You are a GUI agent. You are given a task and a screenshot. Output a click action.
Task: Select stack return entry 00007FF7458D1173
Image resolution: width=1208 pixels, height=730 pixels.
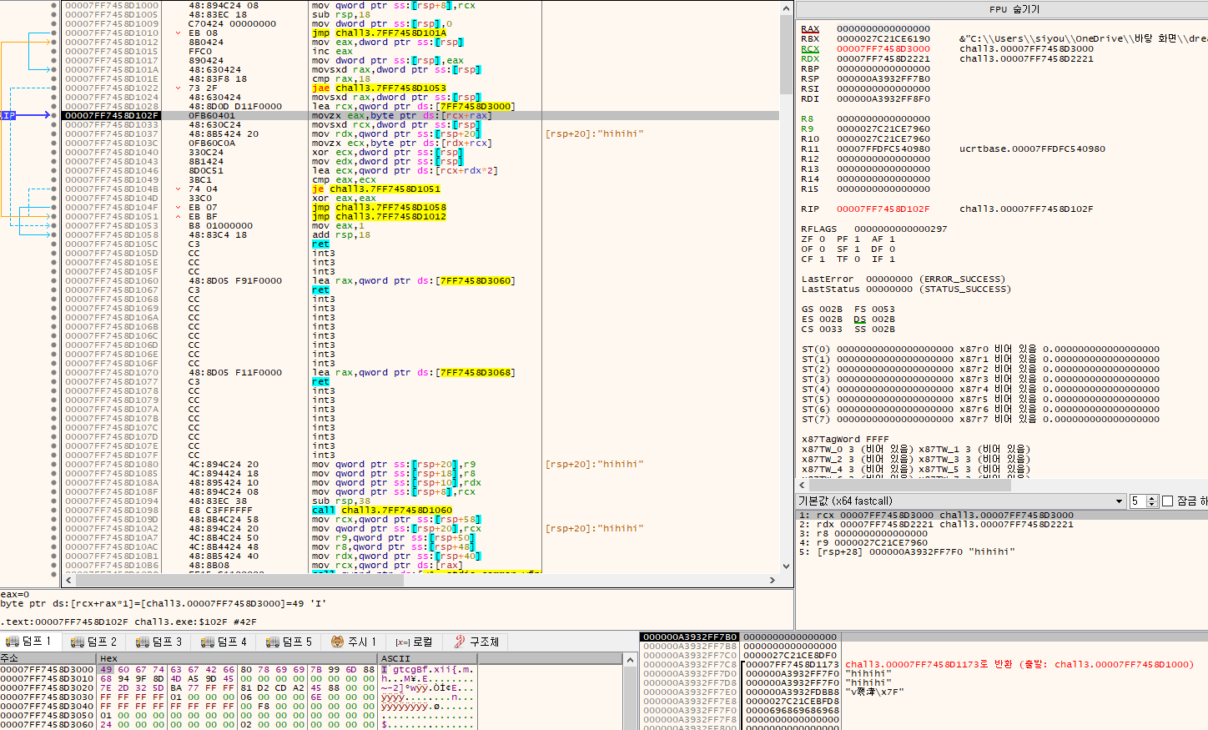[792, 664]
